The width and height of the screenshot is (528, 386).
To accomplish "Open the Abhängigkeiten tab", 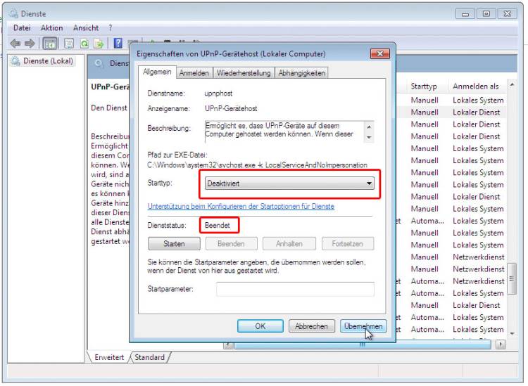I will (301, 72).
